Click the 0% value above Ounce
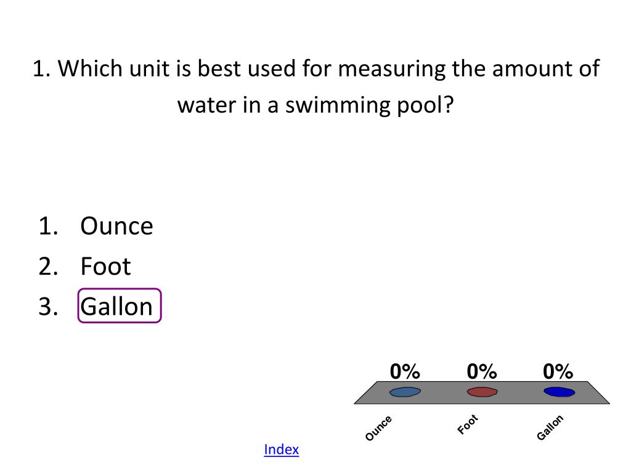Image resolution: width=631 pixels, height=473 pixels. 405,371
